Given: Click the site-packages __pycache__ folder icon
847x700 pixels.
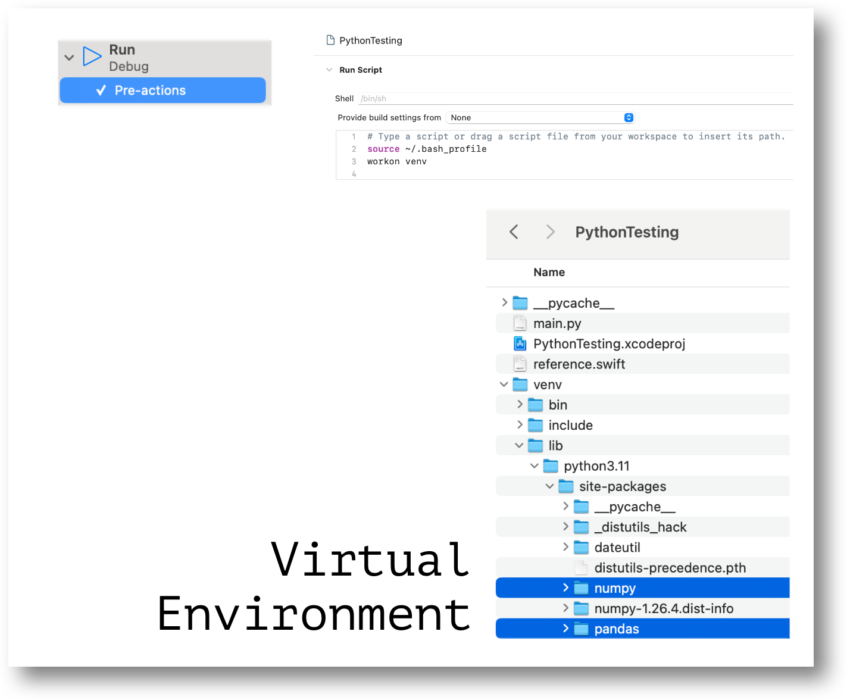Looking at the screenshot, I should point(582,507).
